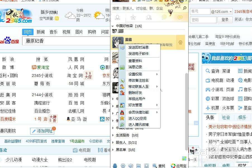
Task: Click the 彩票 lottery icon link
Action: (208, 99)
